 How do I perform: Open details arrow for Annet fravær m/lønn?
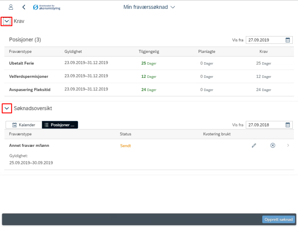288,145
